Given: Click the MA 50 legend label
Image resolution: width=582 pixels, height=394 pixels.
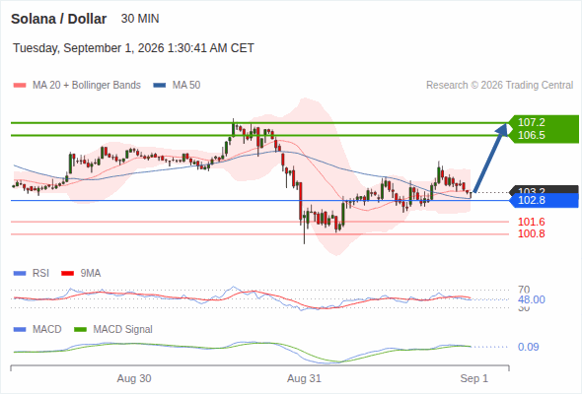Looking at the screenshot, I should click(186, 85).
